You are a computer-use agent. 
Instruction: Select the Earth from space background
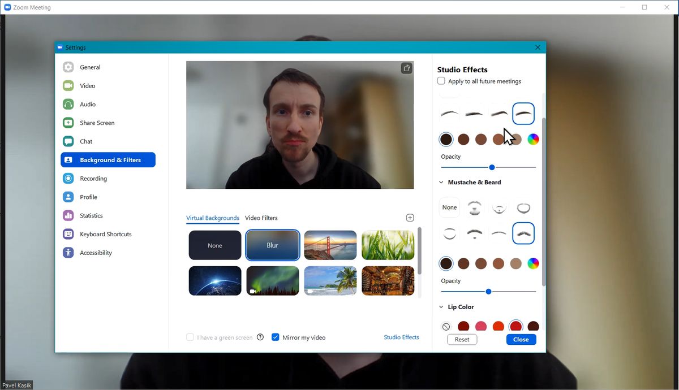pos(215,281)
